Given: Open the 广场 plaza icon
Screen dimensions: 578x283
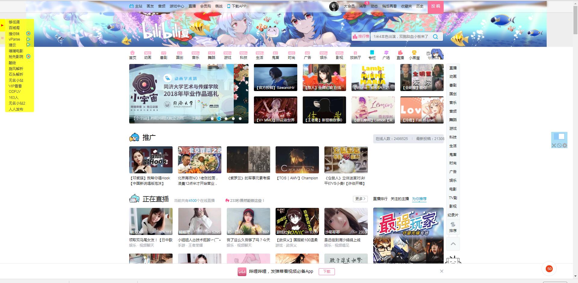Looking at the screenshot, I should [386, 55].
